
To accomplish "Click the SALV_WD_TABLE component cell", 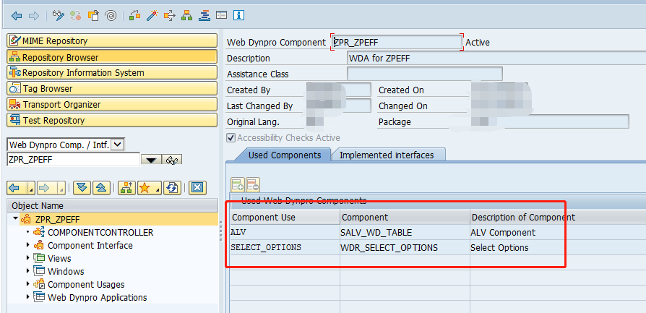I will coord(405,232).
